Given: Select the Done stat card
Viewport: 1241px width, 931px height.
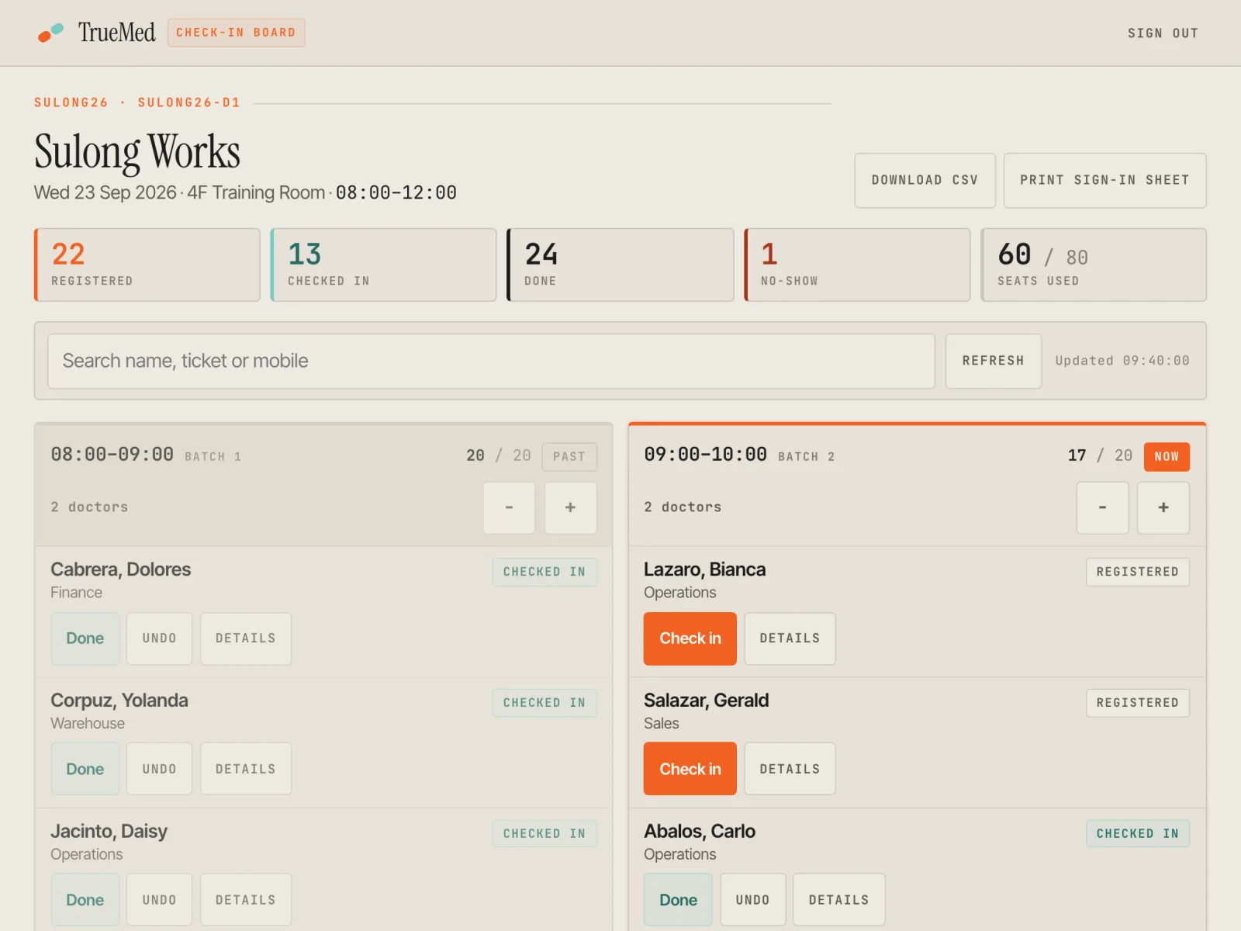Looking at the screenshot, I should 620,265.
